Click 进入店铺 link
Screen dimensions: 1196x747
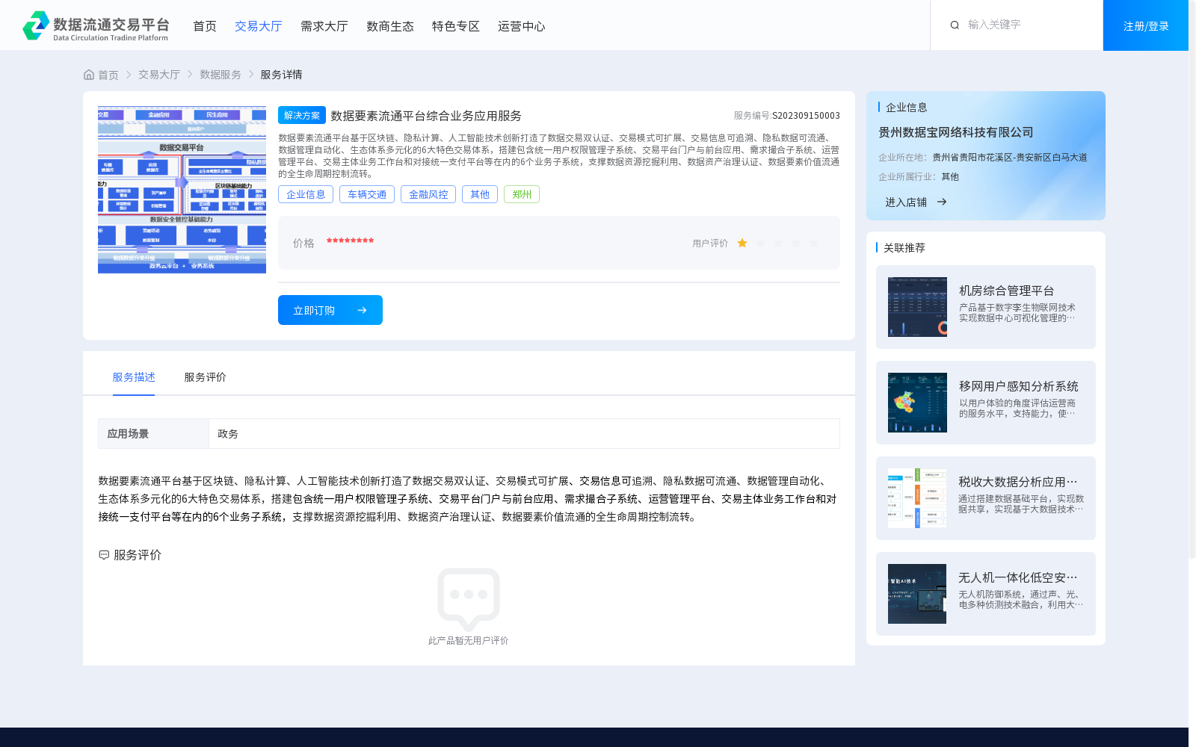click(x=906, y=202)
